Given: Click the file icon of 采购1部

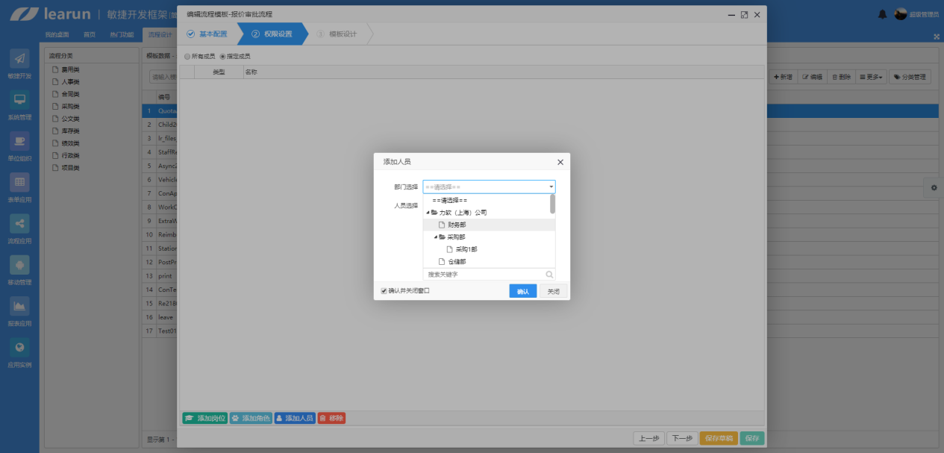Looking at the screenshot, I should (x=449, y=249).
